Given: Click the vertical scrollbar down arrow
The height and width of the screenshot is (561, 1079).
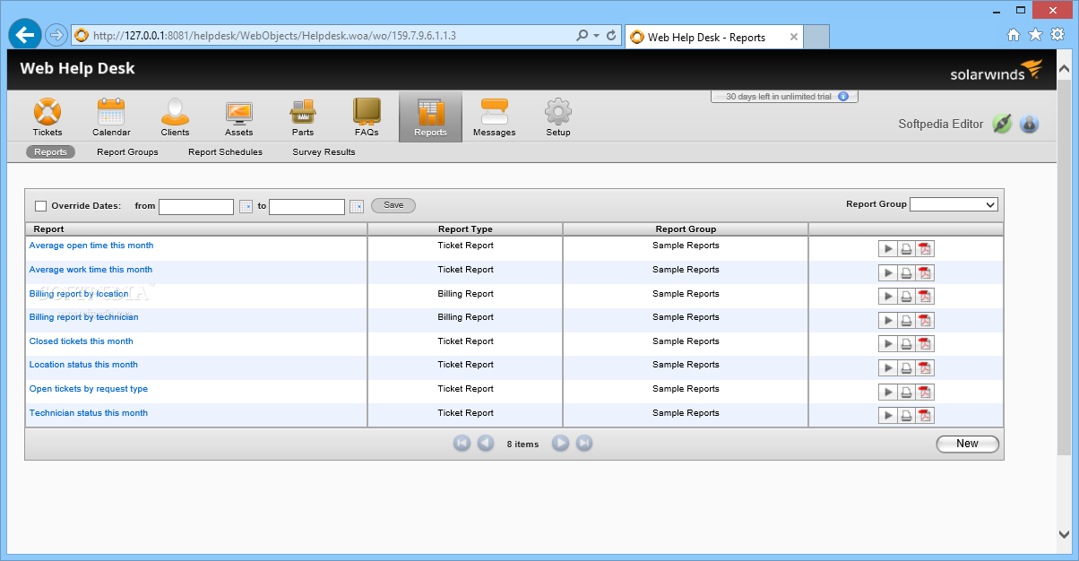Looking at the screenshot, I should tap(1064, 534).
